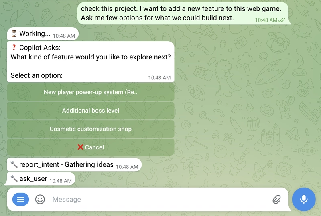Click the report_intent Gathering ideas message
The height and width of the screenshot is (216, 321).
[66, 165]
